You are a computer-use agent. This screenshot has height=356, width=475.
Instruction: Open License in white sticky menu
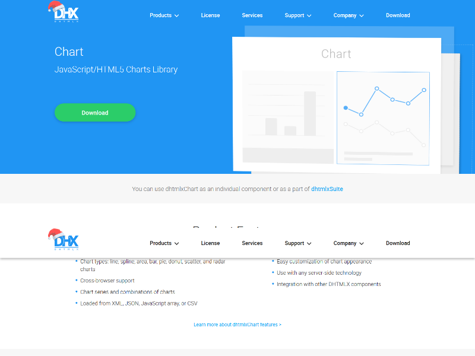pyautogui.click(x=210, y=243)
